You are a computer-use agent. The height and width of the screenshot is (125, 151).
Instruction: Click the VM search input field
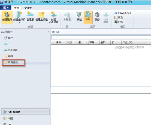coord(101,37)
